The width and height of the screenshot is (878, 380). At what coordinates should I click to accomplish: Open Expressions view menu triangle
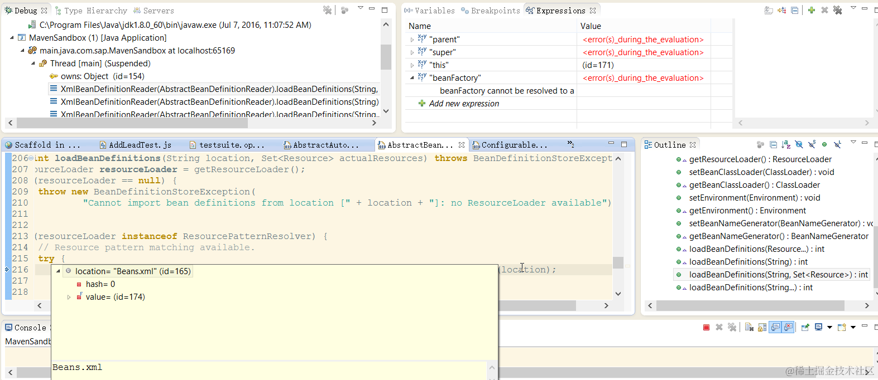click(x=853, y=8)
